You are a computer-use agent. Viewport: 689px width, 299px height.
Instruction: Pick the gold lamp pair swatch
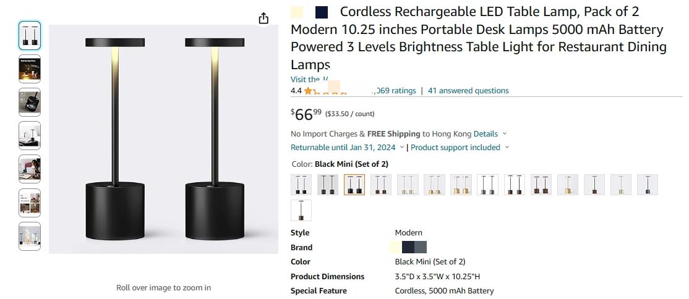click(461, 185)
